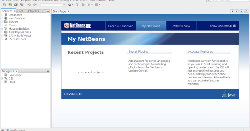Image resolution: width=250 pixels, height=131 pixels.
Task: Click the Redo toolbar icon
Action: tap(35, 5)
